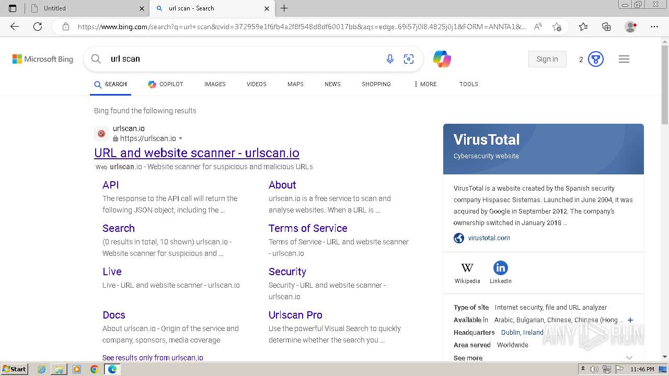Click the browser address bar URL
Image resolution: width=669 pixels, height=376 pixels.
(302, 27)
